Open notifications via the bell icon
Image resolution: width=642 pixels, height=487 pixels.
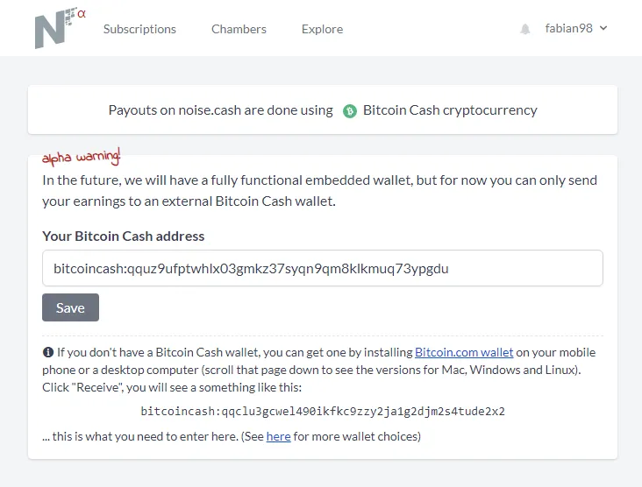[525, 29]
